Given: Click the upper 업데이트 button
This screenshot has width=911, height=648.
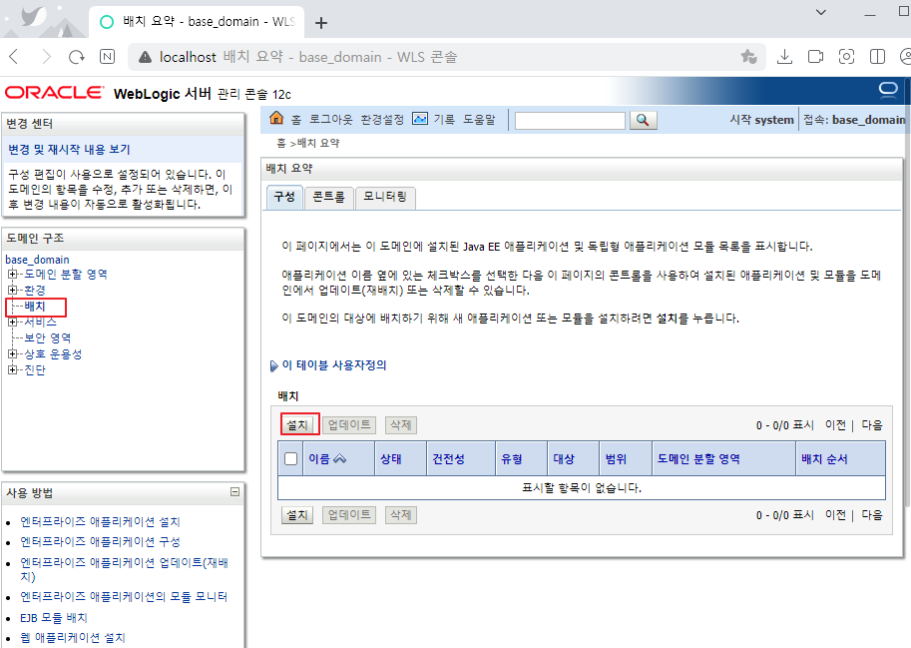Looking at the screenshot, I should (x=348, y=425).
